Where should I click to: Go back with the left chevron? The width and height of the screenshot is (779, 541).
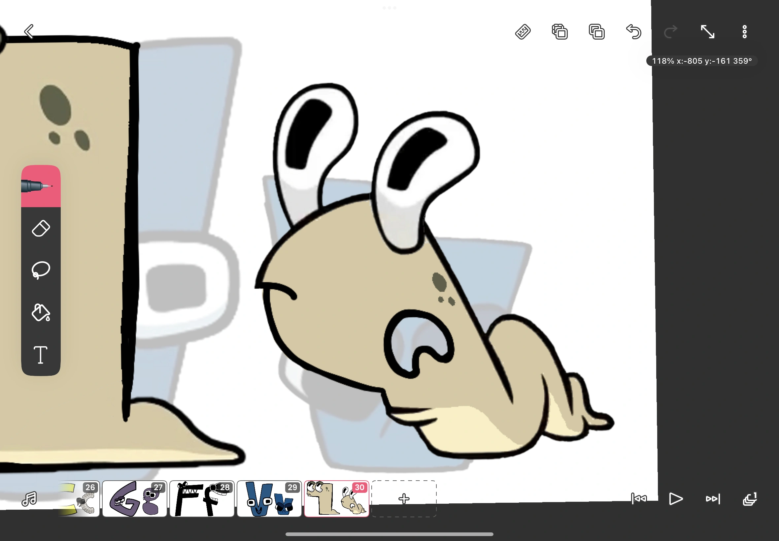coord(29,32)
